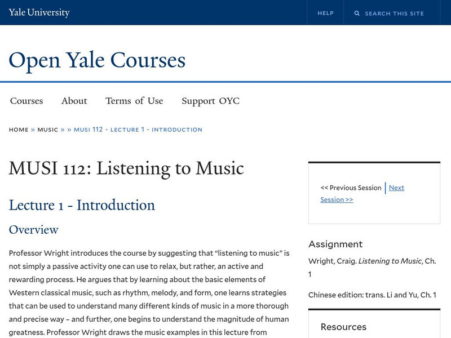Screen dimensions: 451x338
Task: Click the Resources panel heading
Action: tap(343, 327)
